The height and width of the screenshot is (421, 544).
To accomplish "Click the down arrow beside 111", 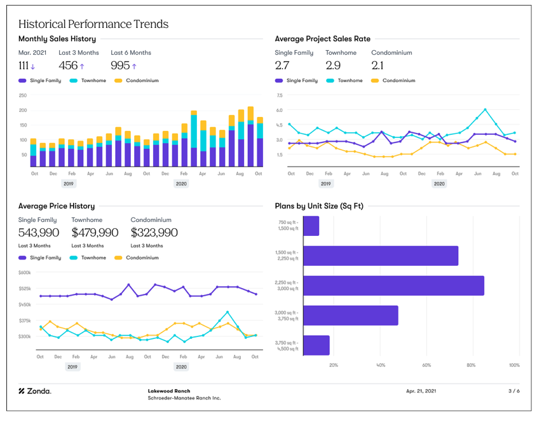I will coord(32,66).
